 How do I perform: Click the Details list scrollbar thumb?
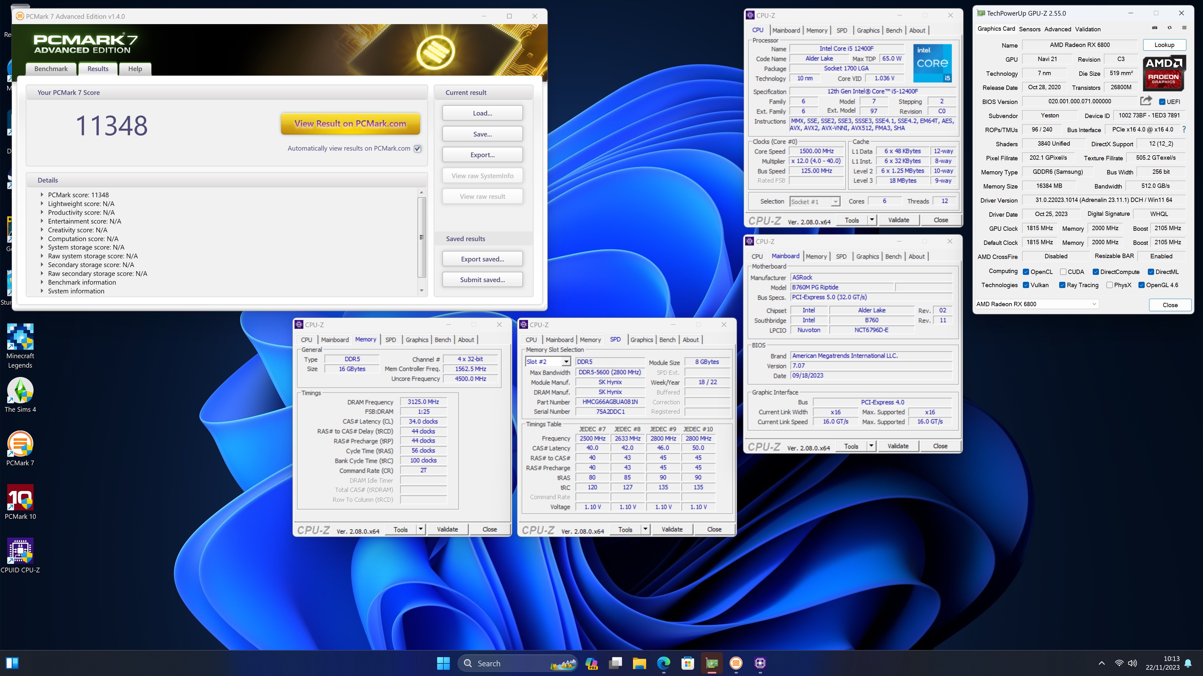(421, 237)
